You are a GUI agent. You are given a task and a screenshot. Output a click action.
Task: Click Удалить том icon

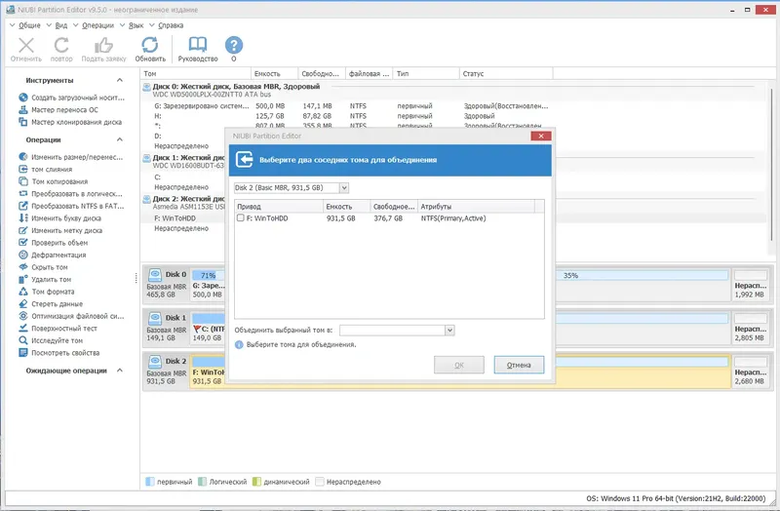pos(22,279)
